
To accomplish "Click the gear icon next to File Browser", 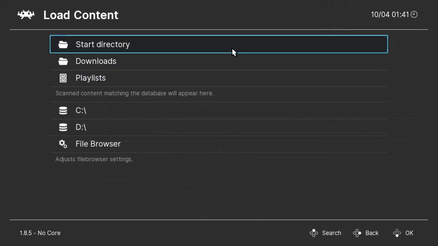I will (x=63, y=144).
